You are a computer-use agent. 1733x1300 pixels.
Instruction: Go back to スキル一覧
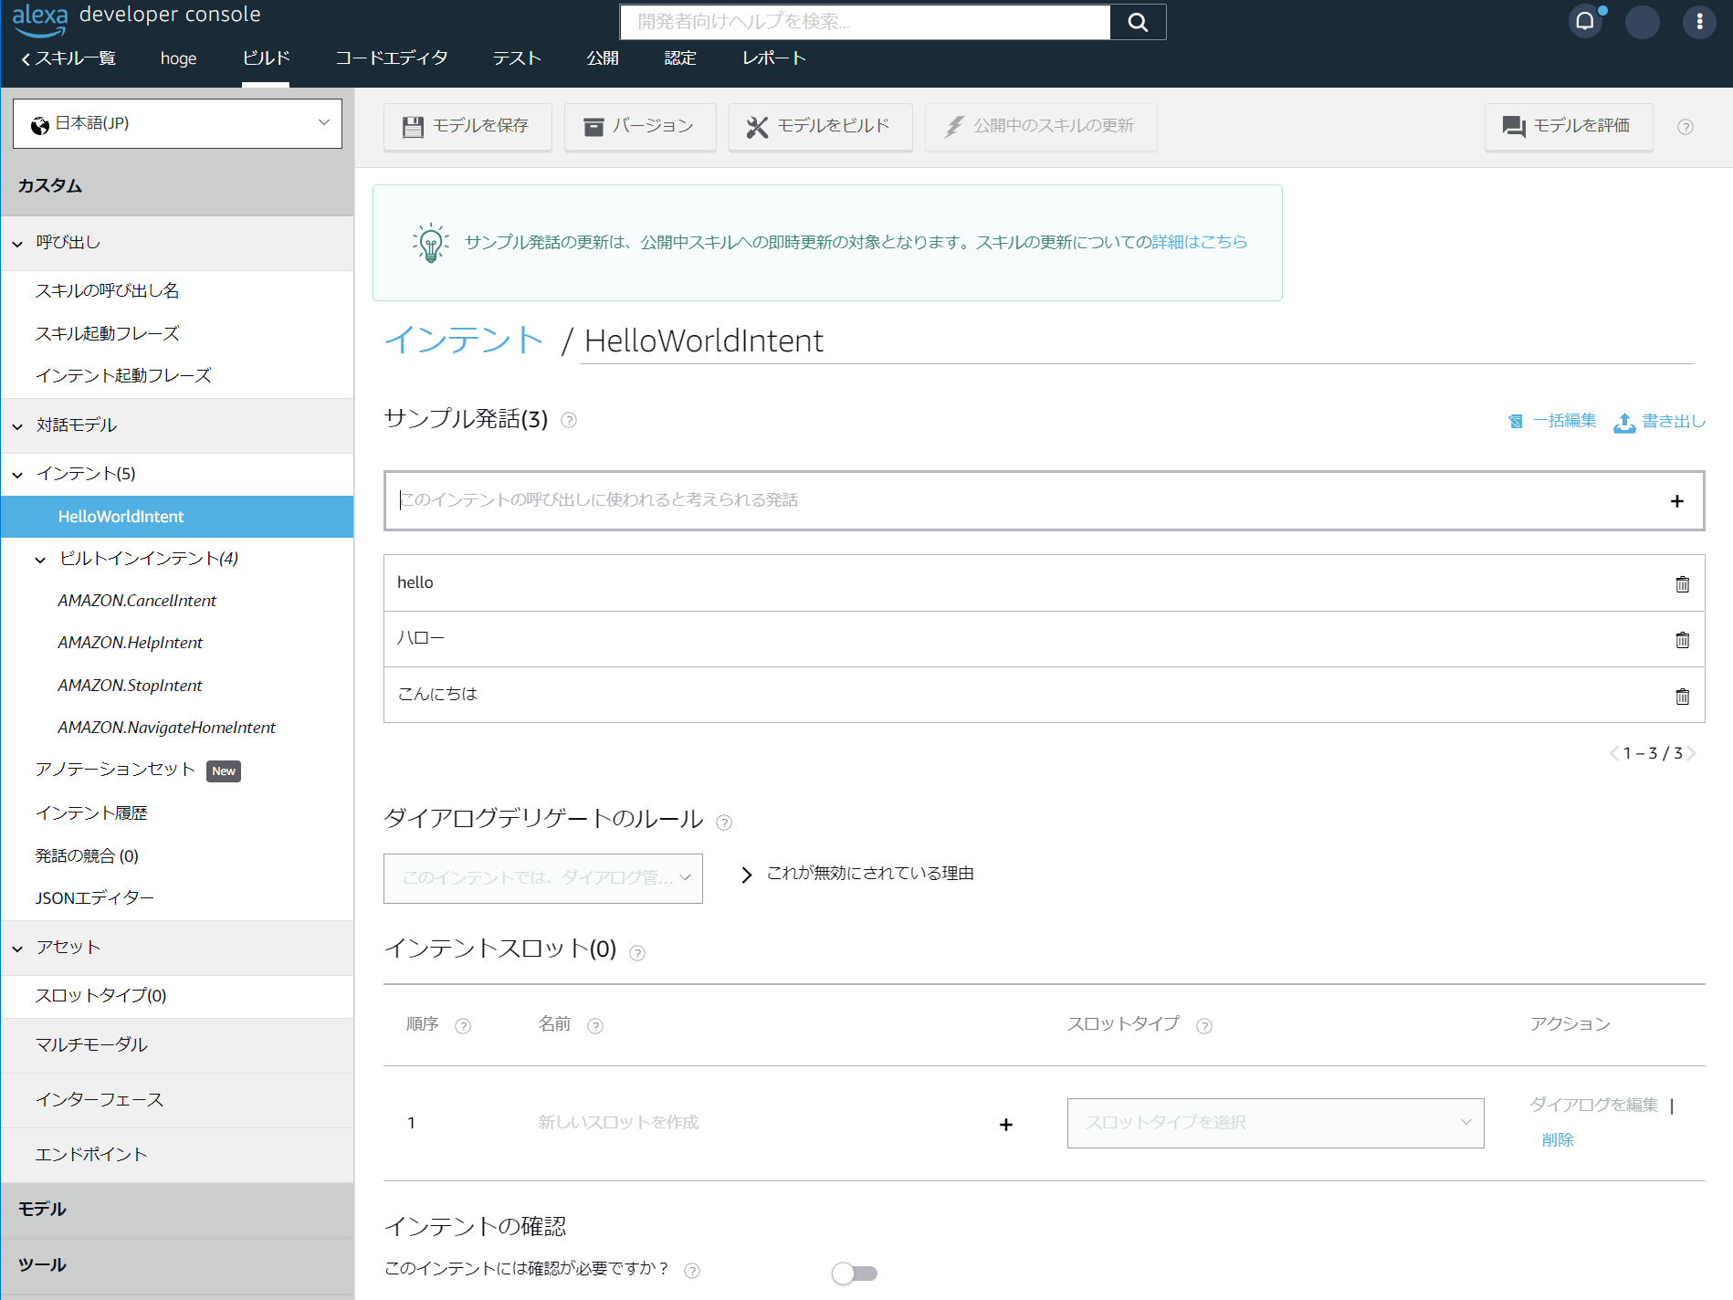(x=68, y=58)
